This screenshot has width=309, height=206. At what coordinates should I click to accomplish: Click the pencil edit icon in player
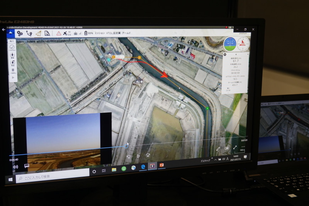click(x=218, y=149)
